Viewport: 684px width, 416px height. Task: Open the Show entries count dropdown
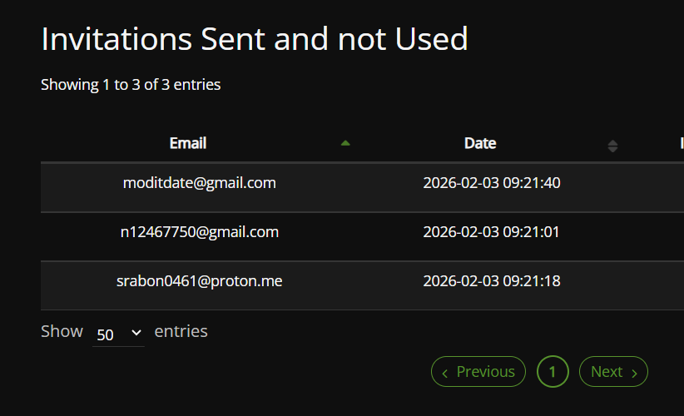[118, 334]
